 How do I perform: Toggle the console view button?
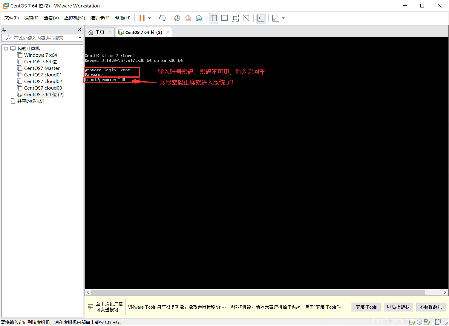261,18
